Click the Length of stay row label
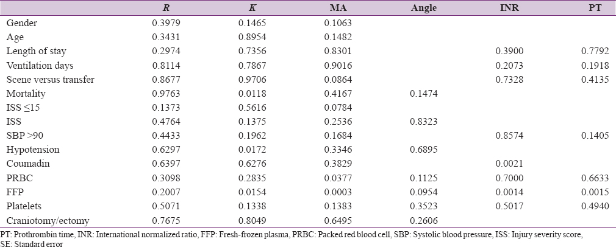Screen dimensions: 616x247 (x=37, y=51)
